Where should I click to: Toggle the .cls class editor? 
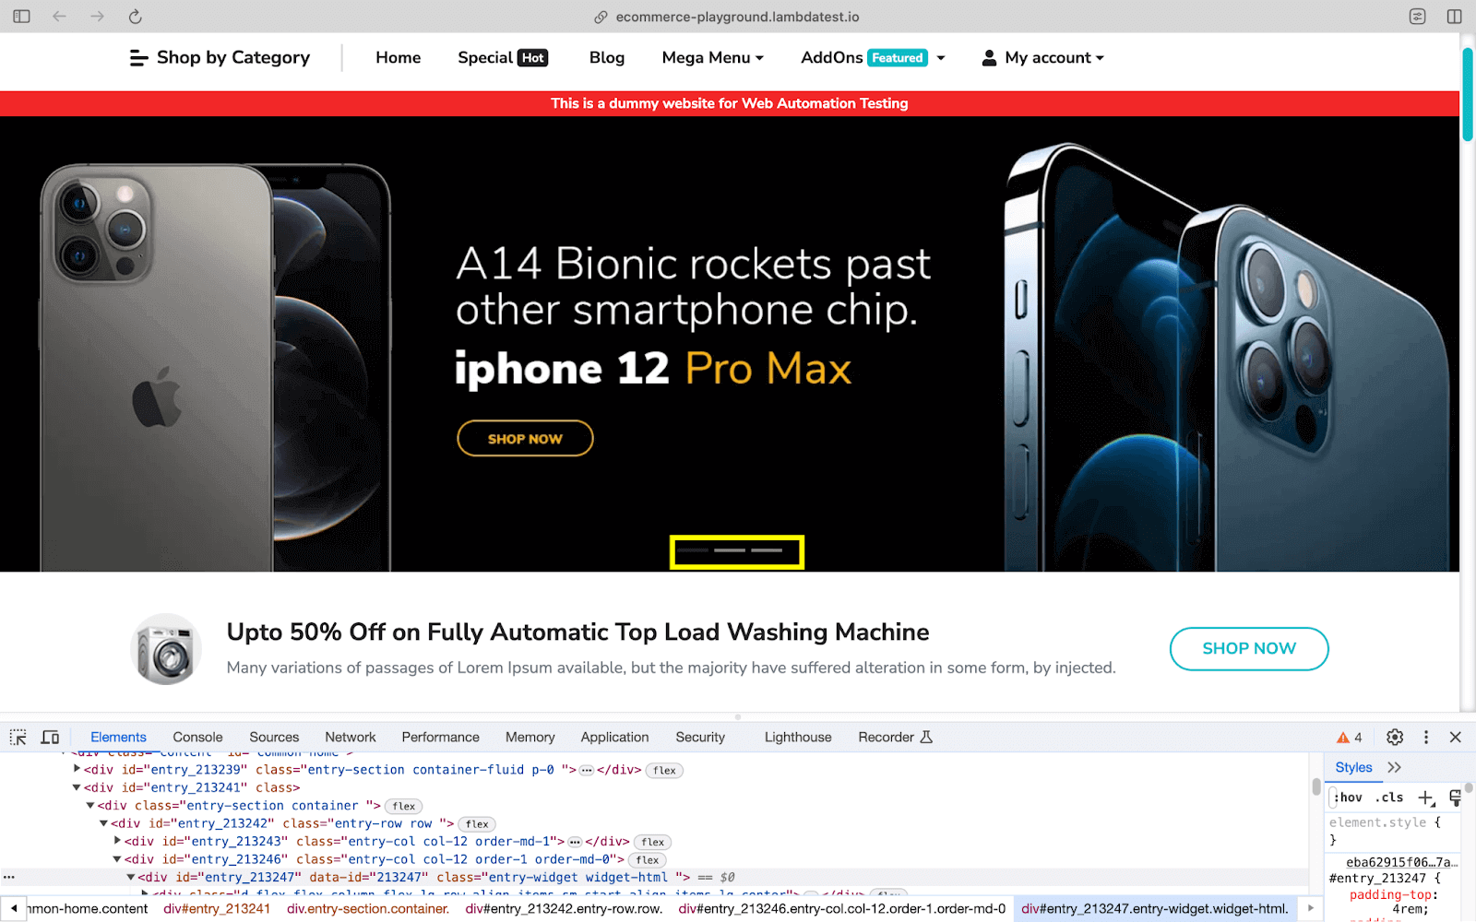1389,798
